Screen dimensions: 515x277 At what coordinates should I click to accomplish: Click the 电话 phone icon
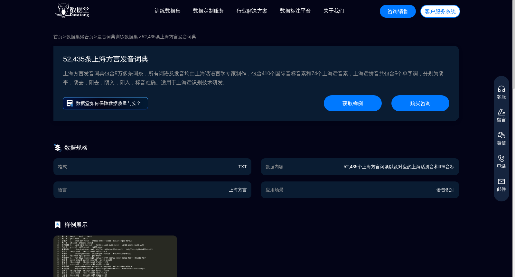[501, 158]
